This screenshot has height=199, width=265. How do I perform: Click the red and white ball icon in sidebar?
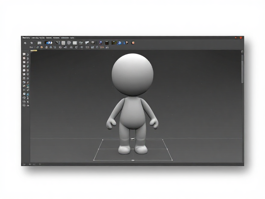pos(28,106)
